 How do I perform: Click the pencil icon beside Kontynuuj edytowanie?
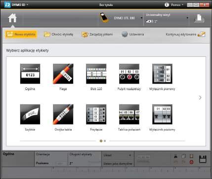point(201,34)
